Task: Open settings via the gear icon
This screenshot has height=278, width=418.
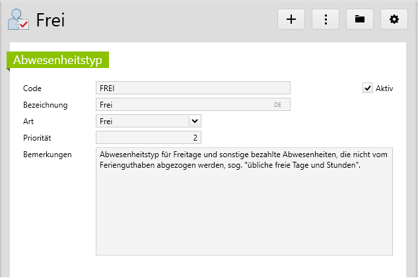Action: [394, 19]
